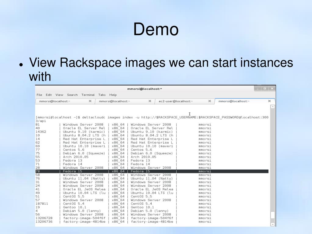Select image ID 13206736
Viewport: 312px width, 234px height.
(x=44, y=222)
